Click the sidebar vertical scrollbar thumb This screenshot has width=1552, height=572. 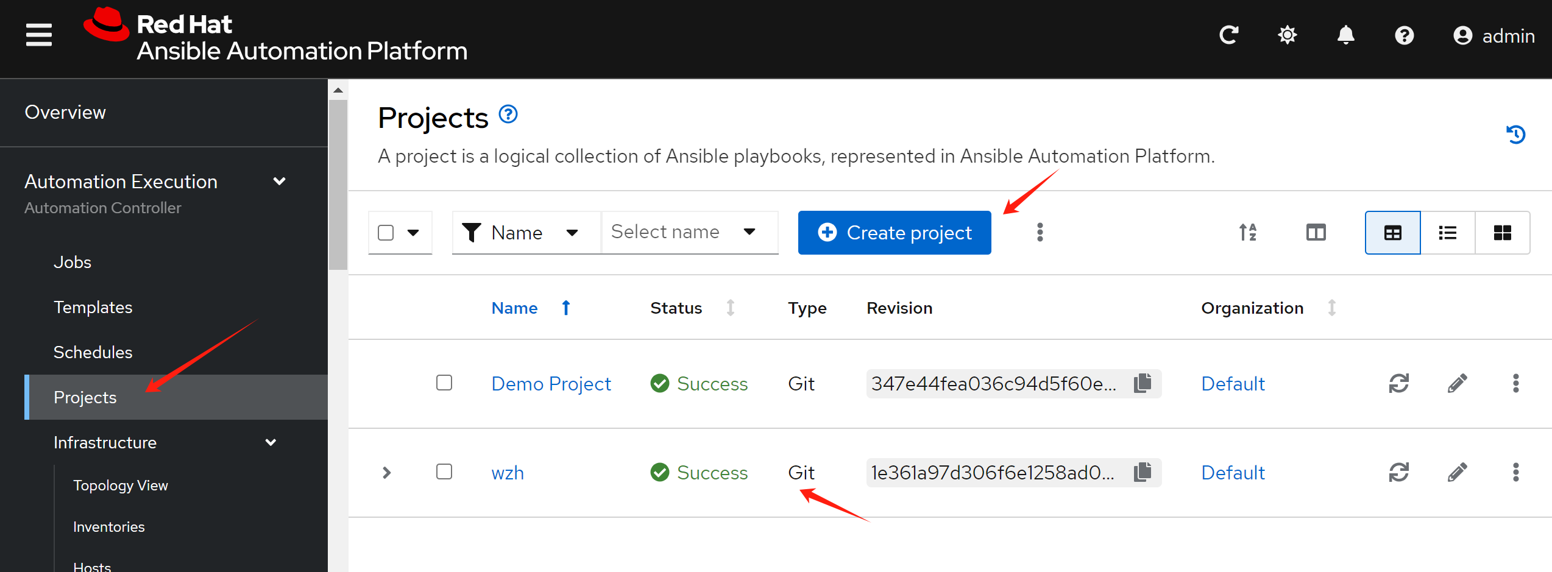[338, 183]
